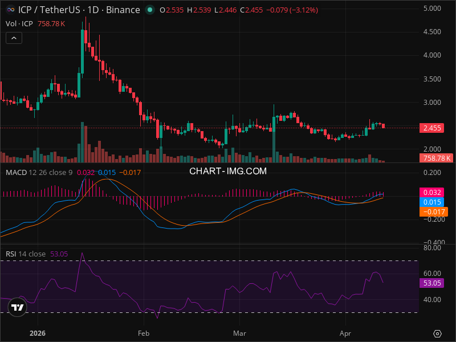This screenshot has height=342, width=456.
Task: Click the 3.000 price scale label
Action: tap(432, 103)
